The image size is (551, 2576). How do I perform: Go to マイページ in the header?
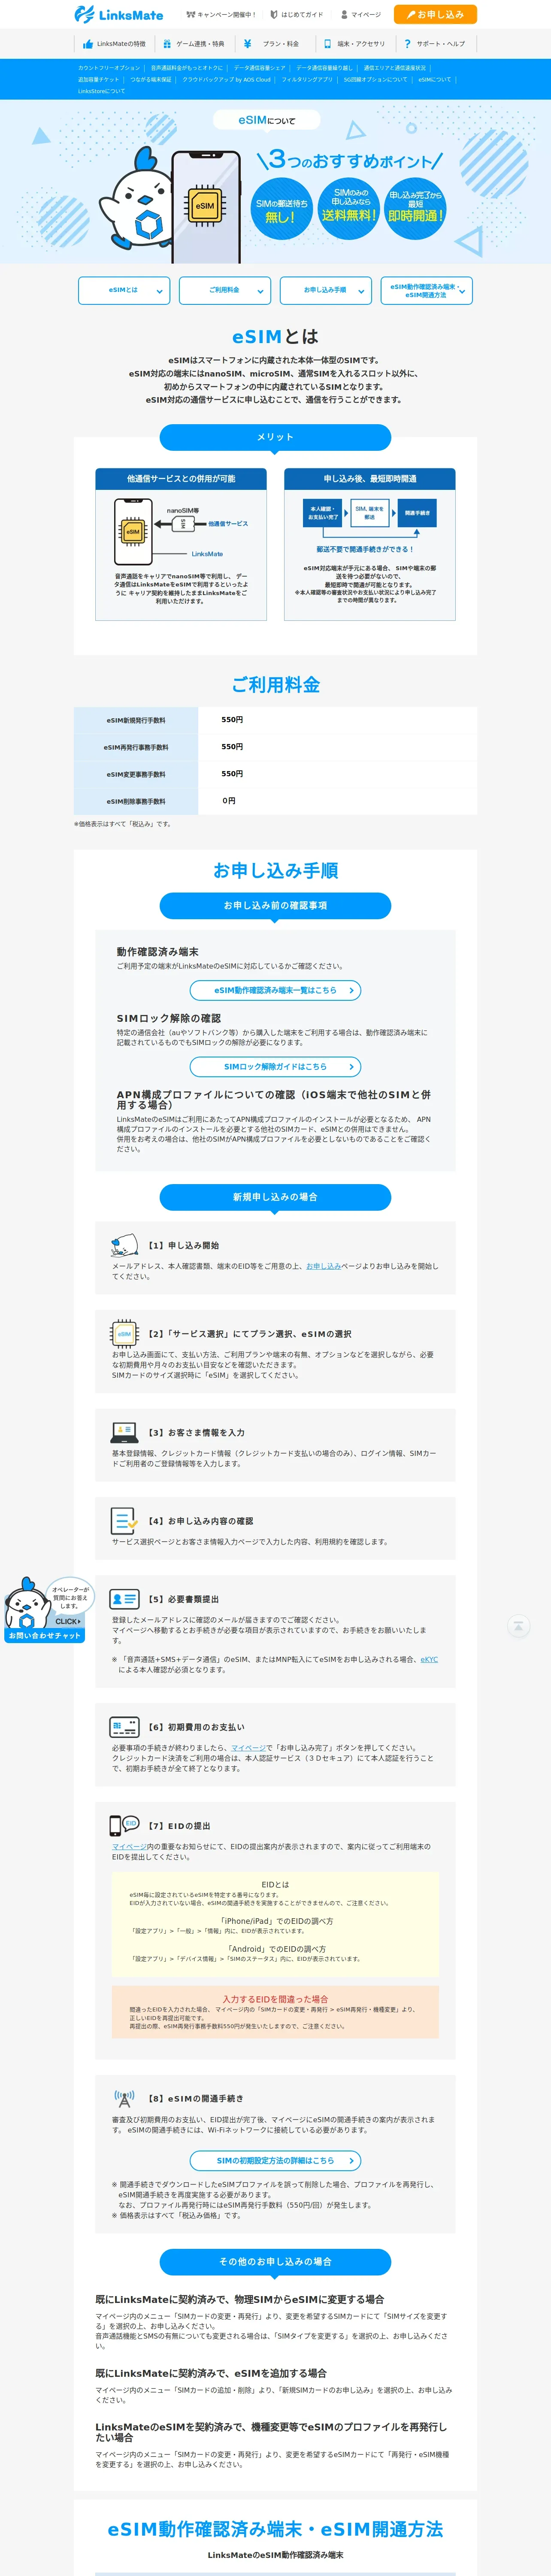[x=361, y=15]
